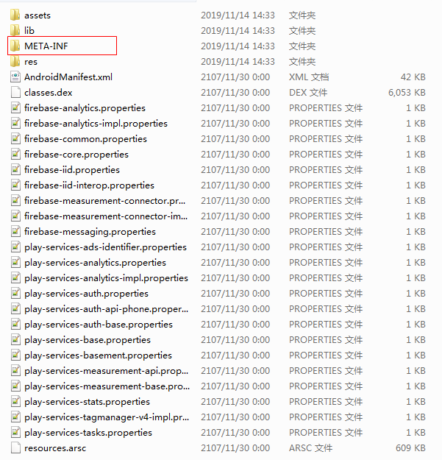Select 'firebase-iid.properties' file name
The width and height of the screenshot is (442, 460).
72,170
